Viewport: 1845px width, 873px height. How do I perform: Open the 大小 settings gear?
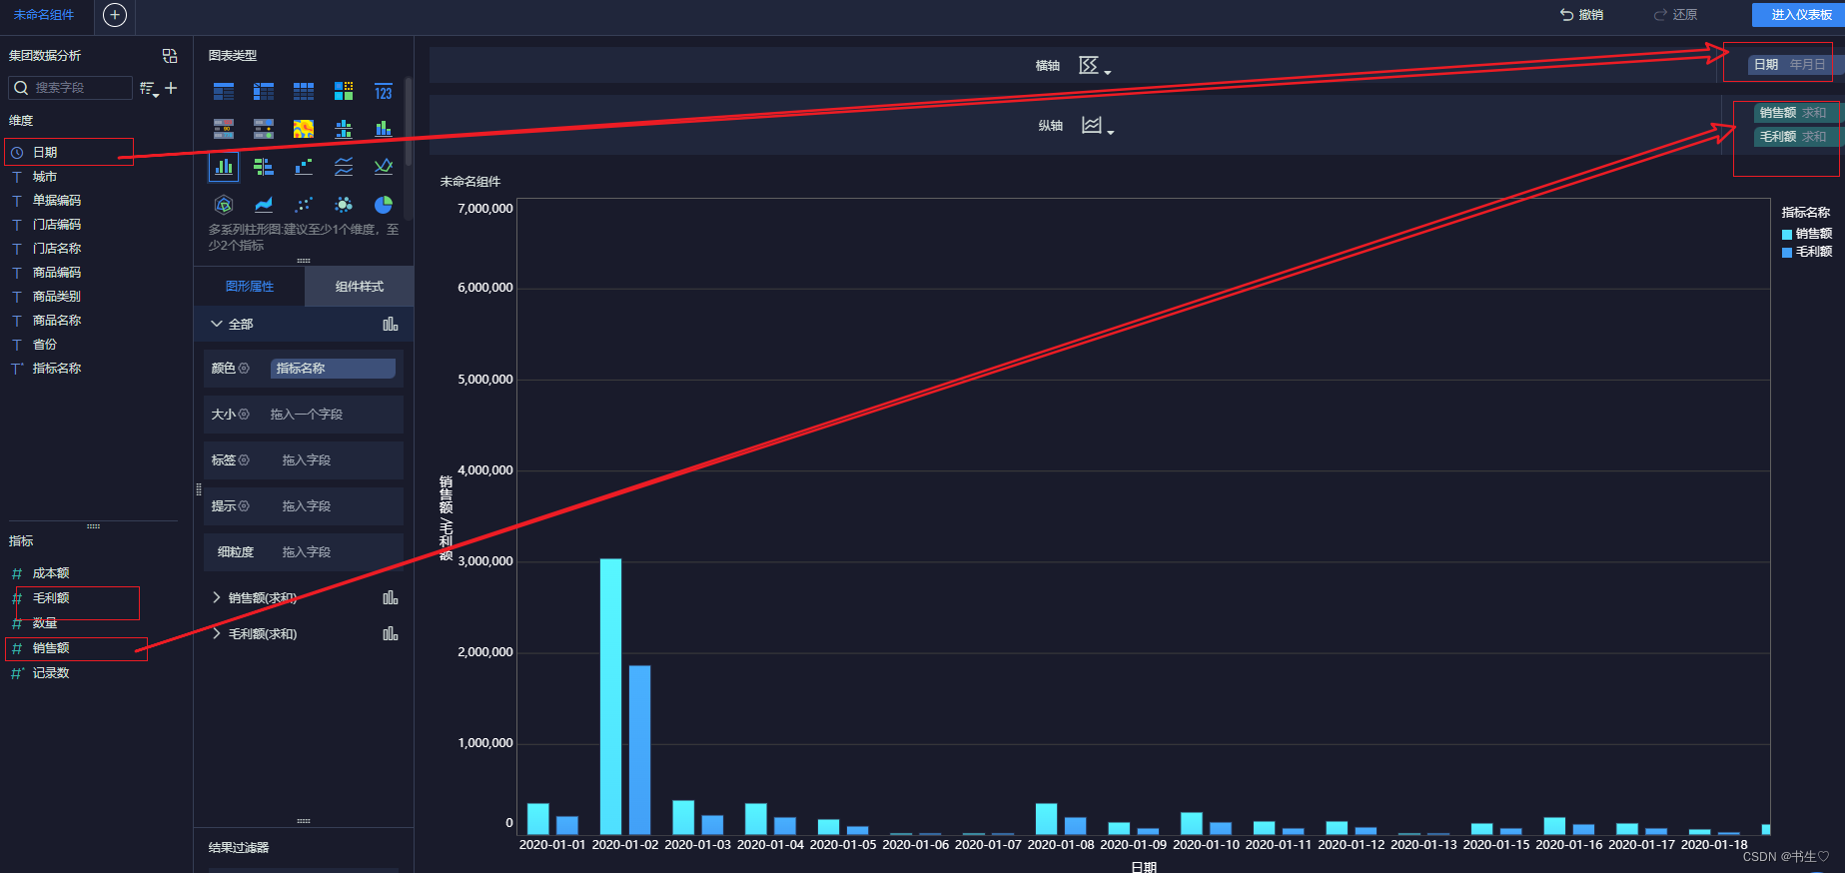244,415
